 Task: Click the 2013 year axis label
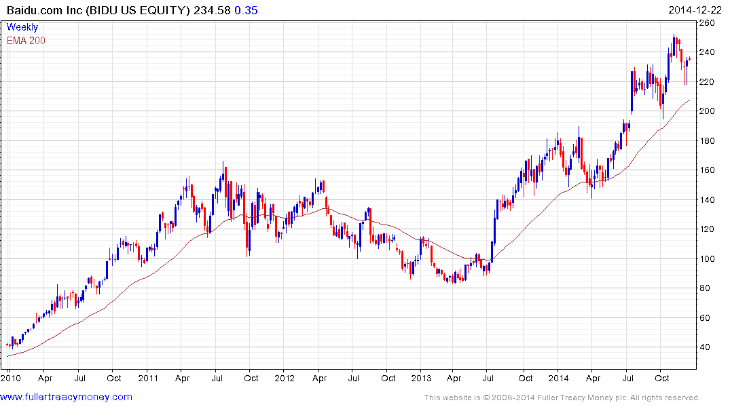click(x=421, y=378)
